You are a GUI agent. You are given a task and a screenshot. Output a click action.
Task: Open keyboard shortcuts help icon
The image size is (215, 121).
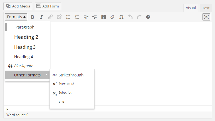point(148,17)
